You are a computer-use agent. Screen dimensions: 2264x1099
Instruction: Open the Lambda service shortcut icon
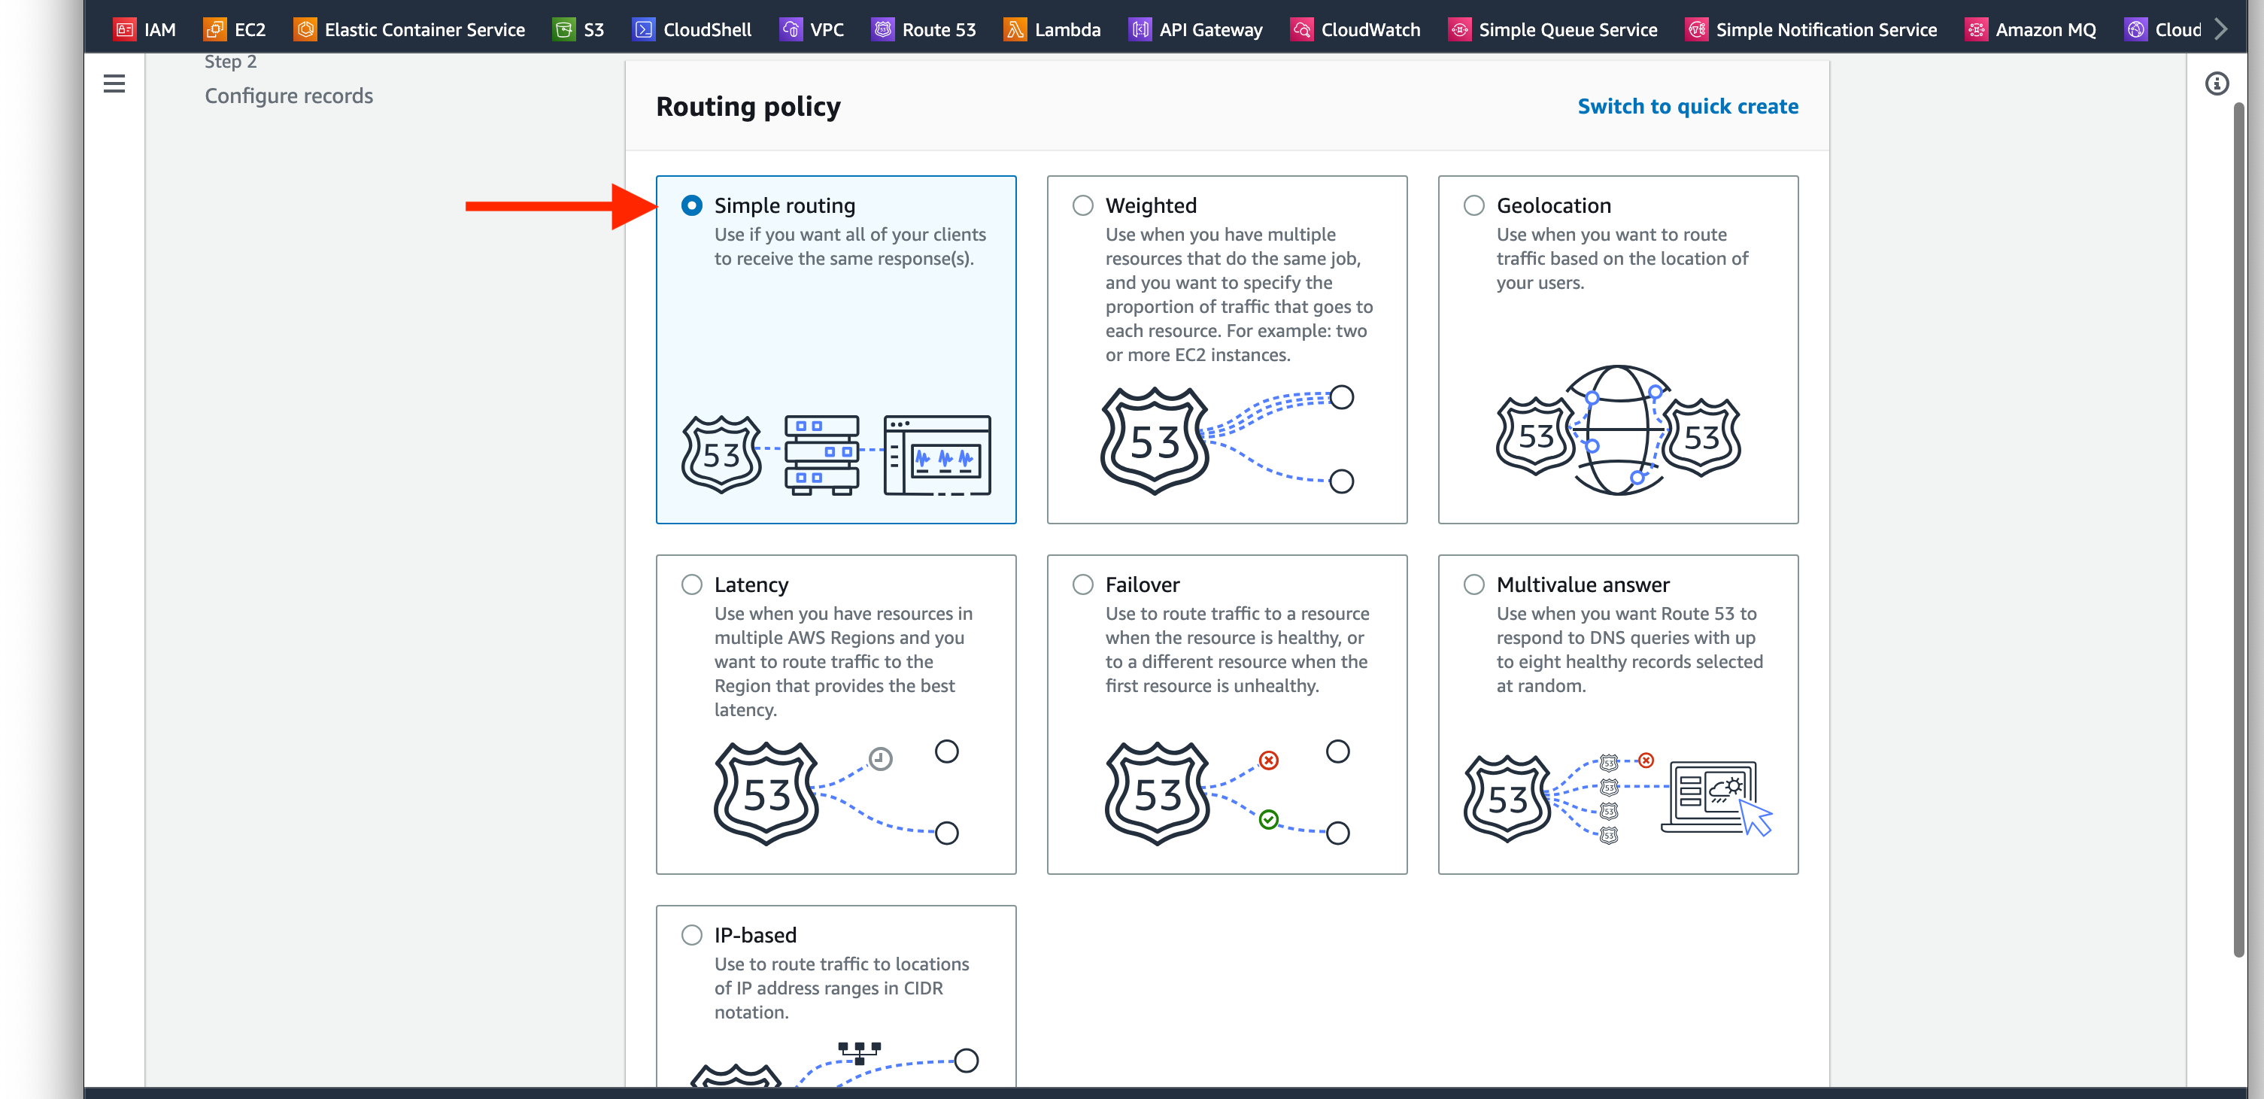(1015, 29)
